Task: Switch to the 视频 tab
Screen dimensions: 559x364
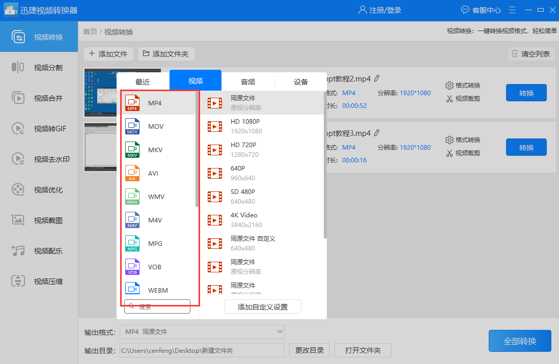Action: coord(195,80)
